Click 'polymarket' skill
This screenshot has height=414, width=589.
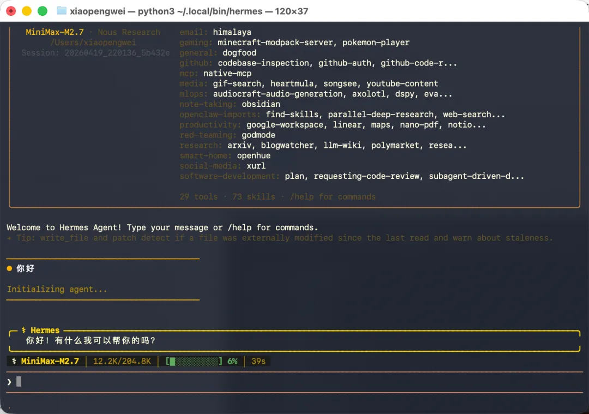[395, 145]
